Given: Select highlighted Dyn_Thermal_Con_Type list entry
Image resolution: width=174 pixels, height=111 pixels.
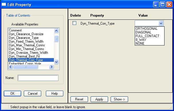Looking at the screenshot, I should 31,60.
